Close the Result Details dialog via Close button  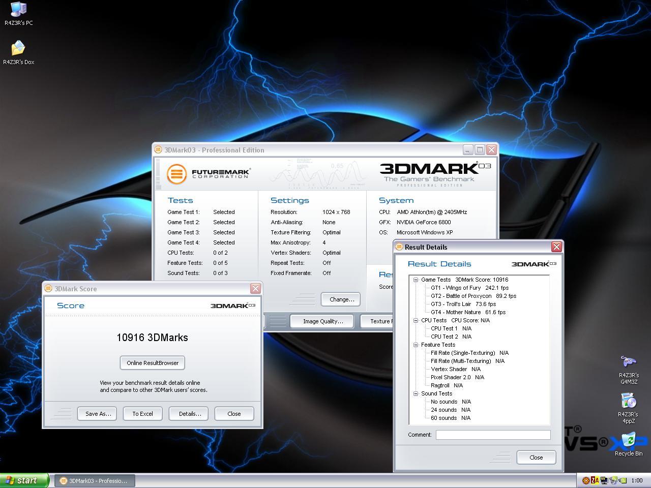tap(536, 457)
